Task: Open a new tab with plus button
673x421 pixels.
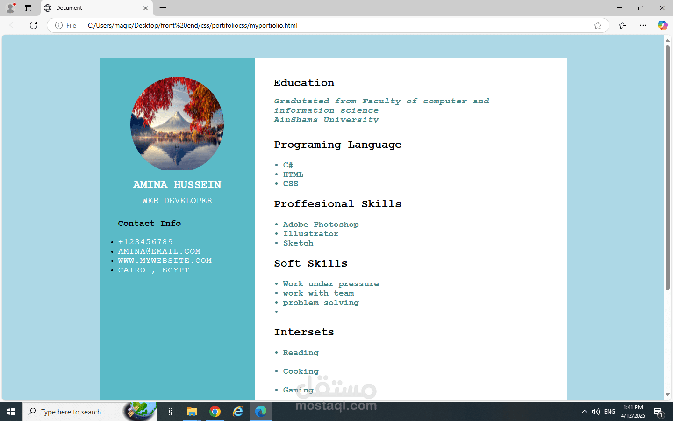Action: [x=163, y=8]
